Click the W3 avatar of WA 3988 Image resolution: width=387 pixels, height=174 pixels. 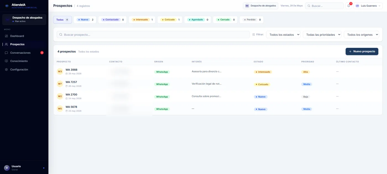click(x=60, y=72)
